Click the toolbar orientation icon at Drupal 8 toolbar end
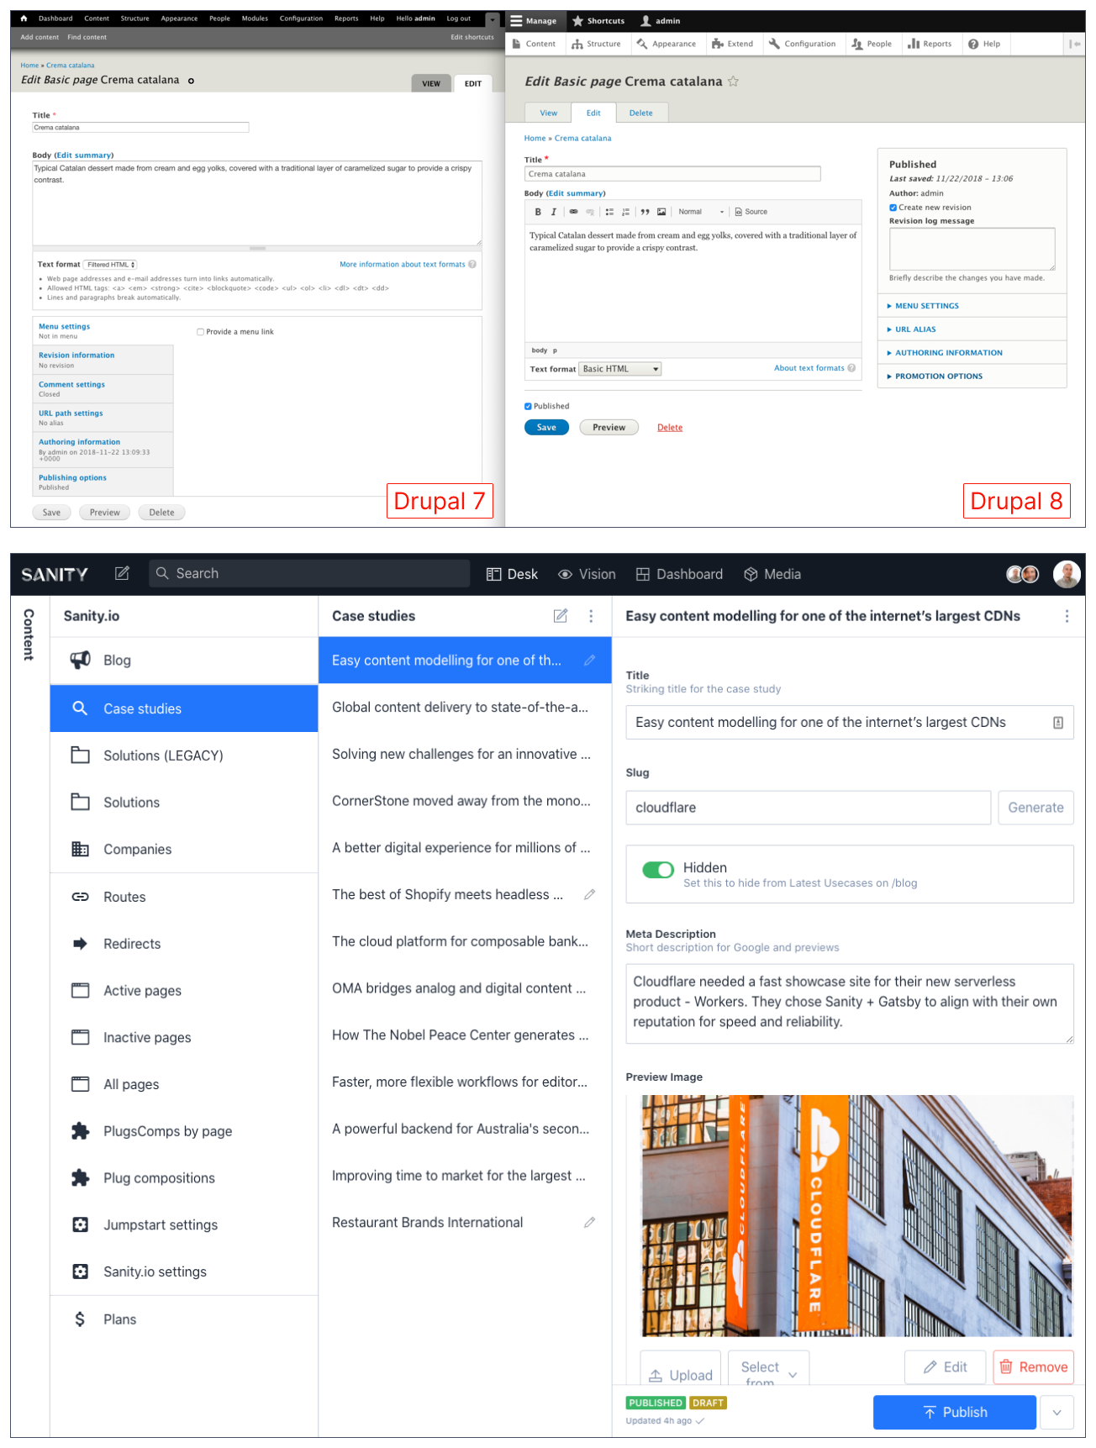 (x=1074, y=44)
